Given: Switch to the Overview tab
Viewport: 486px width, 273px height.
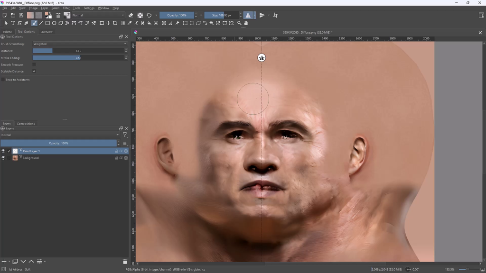Looking at the screenshot, I should [47, 32].
